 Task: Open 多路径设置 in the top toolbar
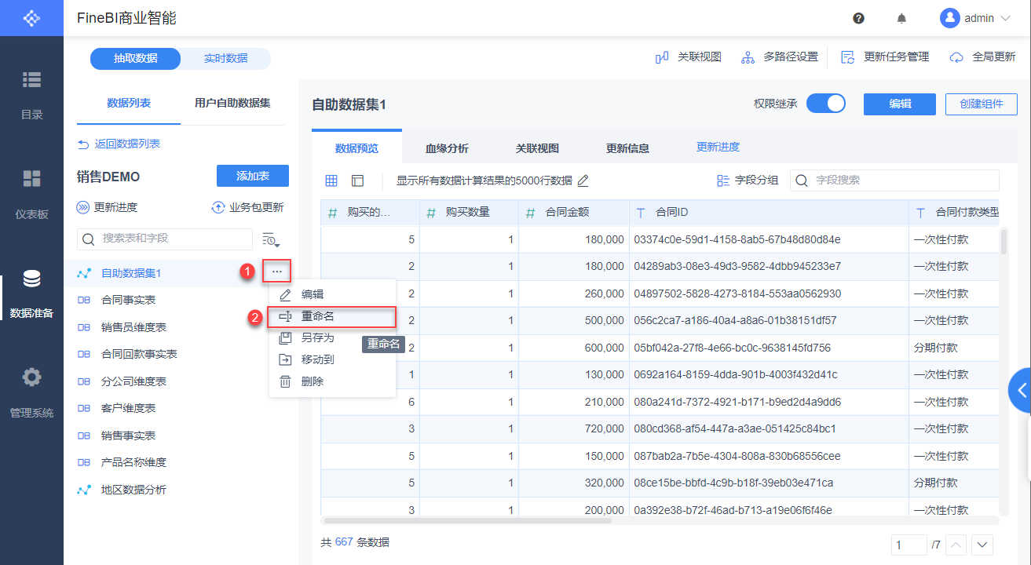pos(780,57)
